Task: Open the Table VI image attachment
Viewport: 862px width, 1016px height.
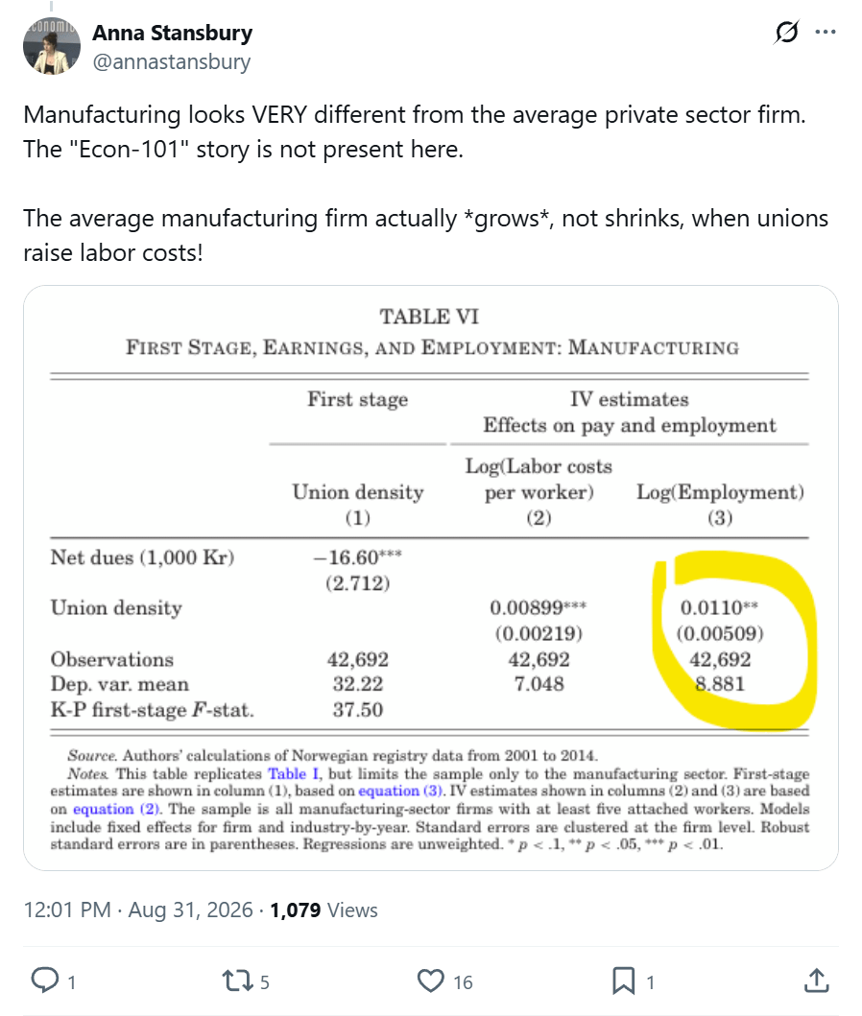Action: [431, 578]
